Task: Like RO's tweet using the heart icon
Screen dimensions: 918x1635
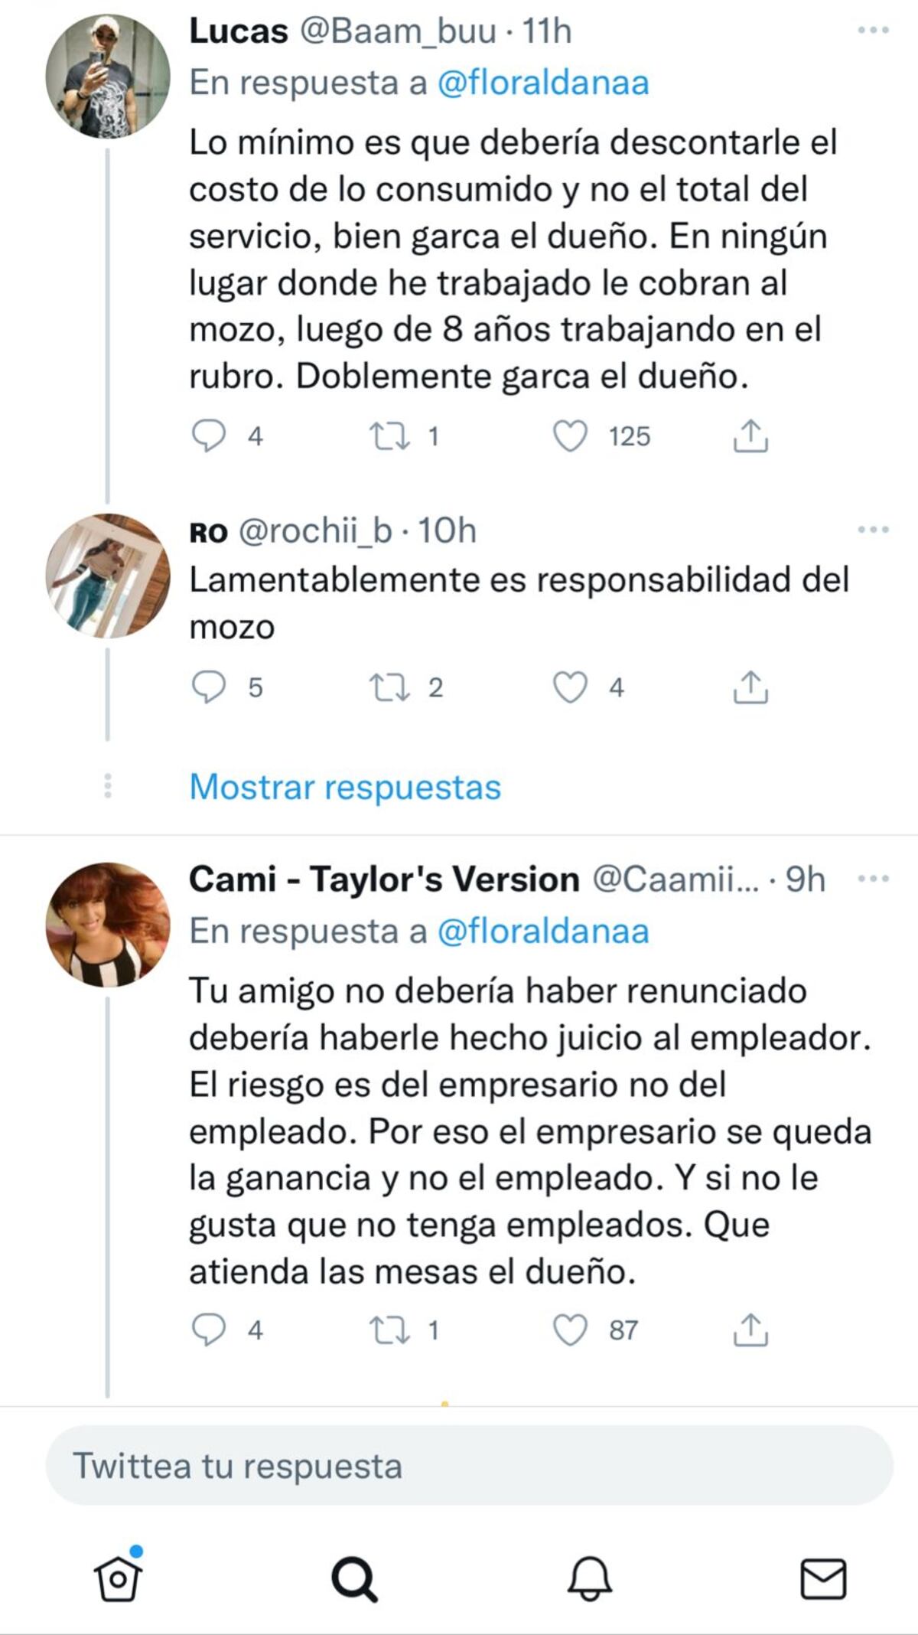Action: click(572, 688)
